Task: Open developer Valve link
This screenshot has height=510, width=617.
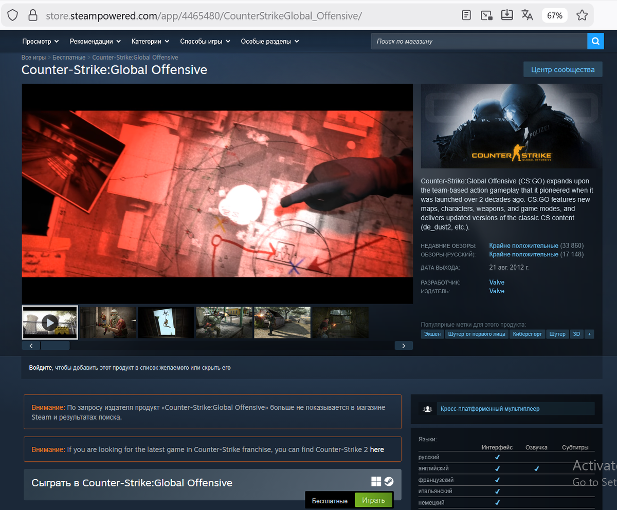Action: coord(497,282)
